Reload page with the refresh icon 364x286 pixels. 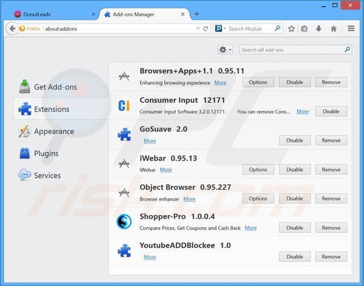pyautogui.click(x=206, y=28)
